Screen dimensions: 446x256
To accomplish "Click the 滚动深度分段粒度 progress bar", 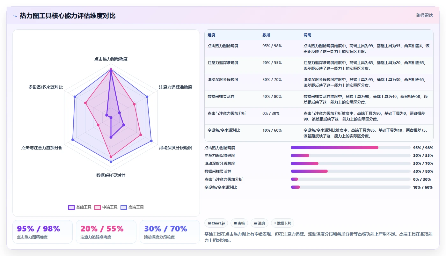I will point(351,164).
